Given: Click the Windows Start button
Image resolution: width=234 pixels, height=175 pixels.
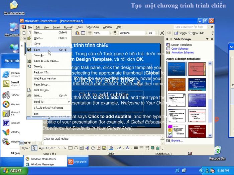Looking at the screenshot, I should (x=12, y=171).
